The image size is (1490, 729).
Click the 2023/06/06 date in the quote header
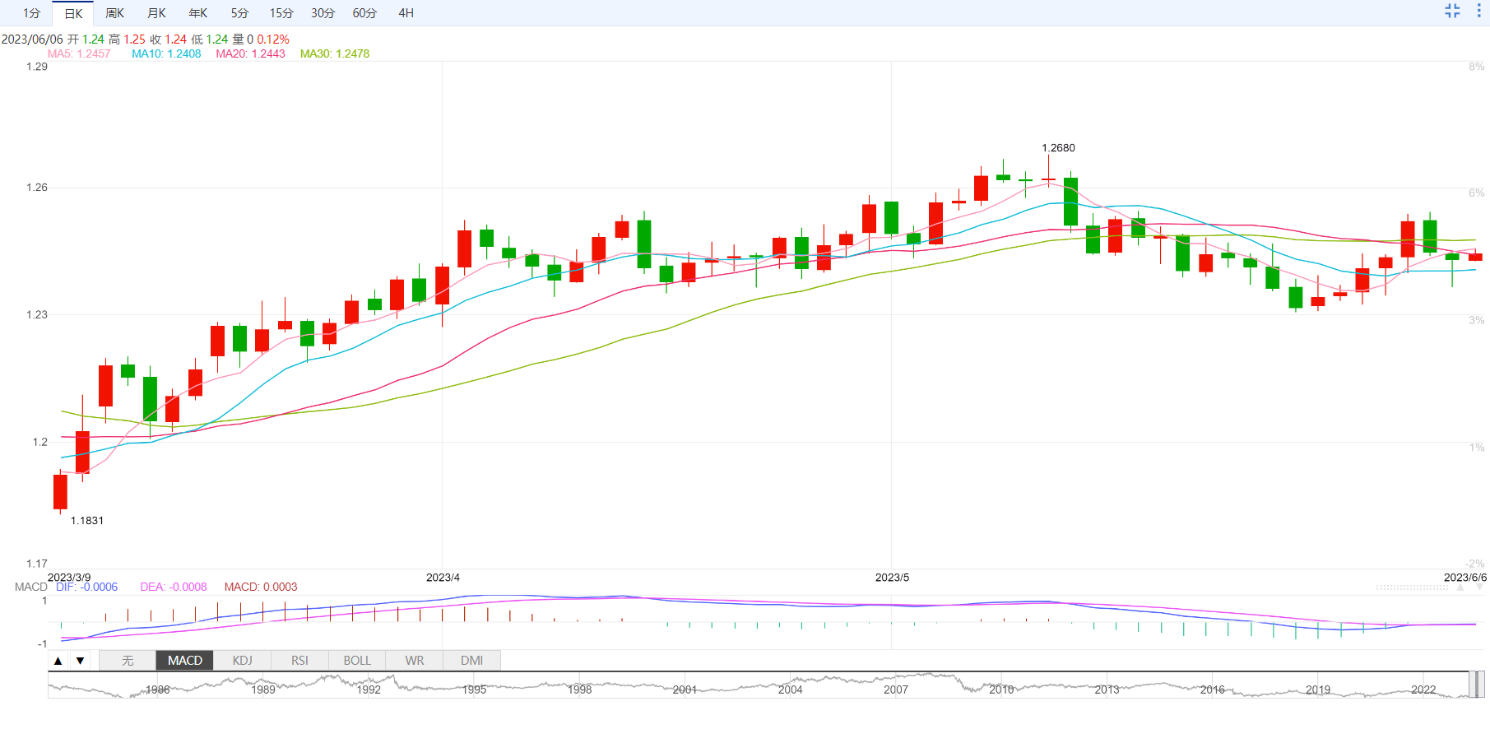coord(32,39)
